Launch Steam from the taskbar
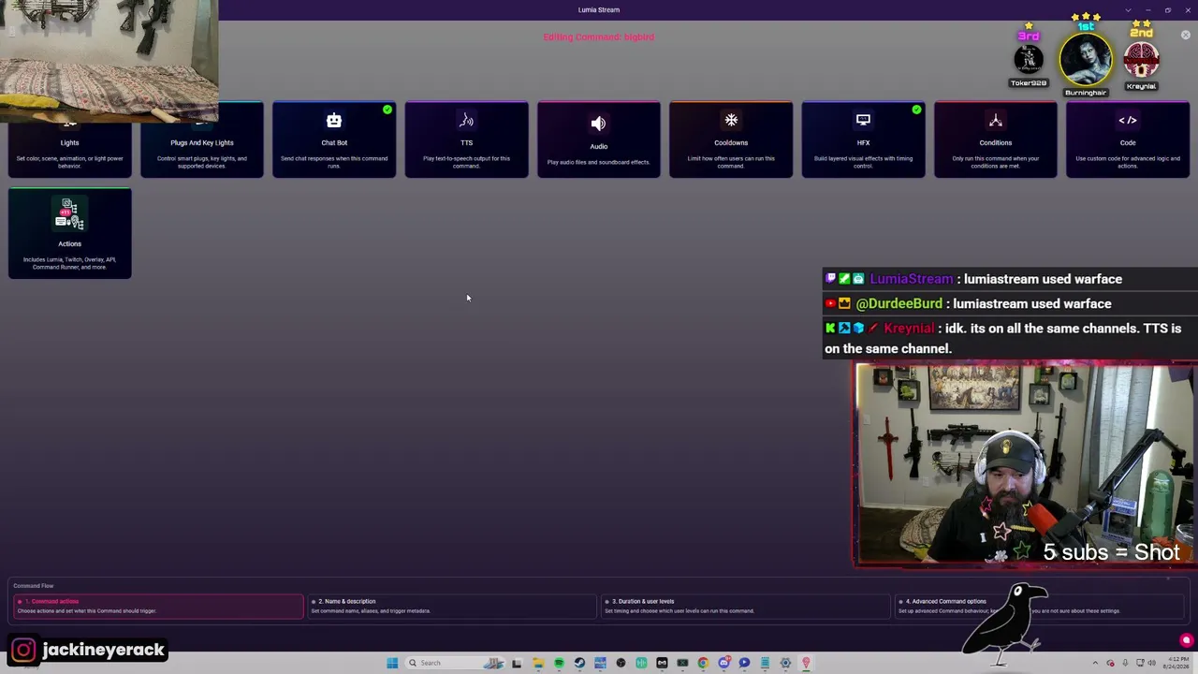Screen dimensions: 1198x674 point(579,663)
